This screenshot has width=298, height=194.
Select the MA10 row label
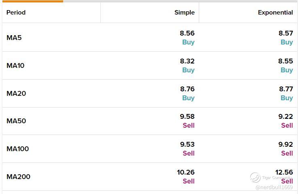pyautogui.click(x=15, y=65)
